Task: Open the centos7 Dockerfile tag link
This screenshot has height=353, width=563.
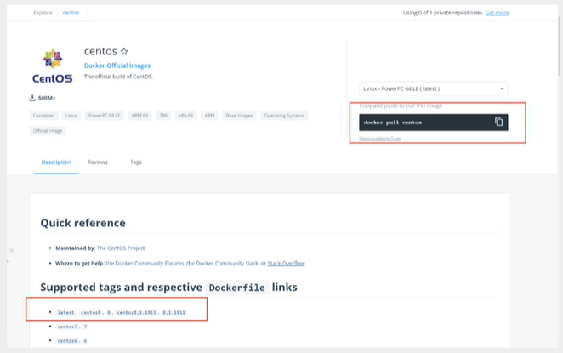Action: click(67, 327)
